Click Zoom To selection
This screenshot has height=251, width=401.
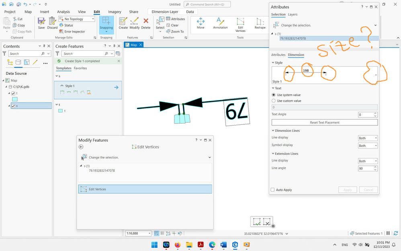click(175, 31)
